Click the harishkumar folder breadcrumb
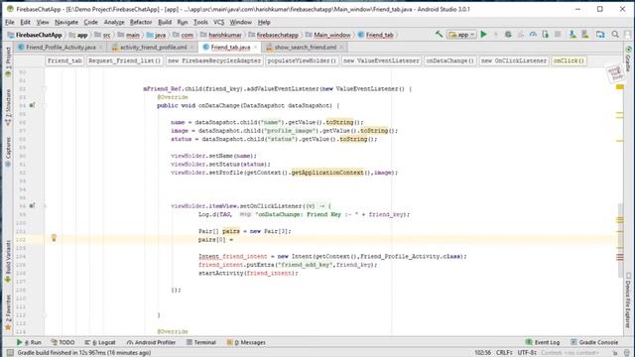This screenshot has width=635, height=357. click(221, 36)
